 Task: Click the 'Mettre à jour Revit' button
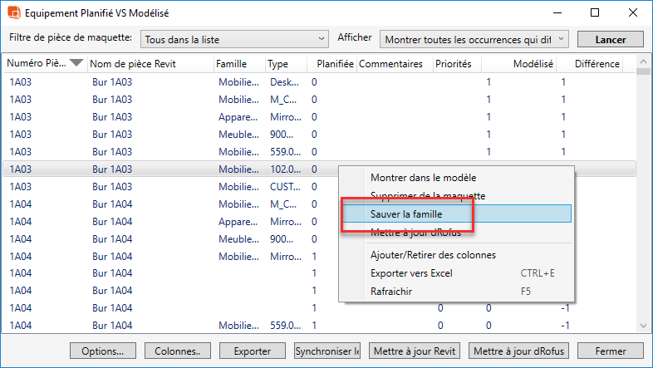tap(415, 351)
